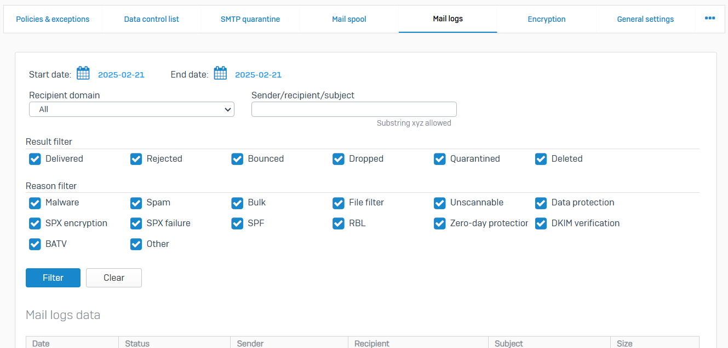
Task: Open the Start date calendar icon
Action: pyautogui.click(x=83, y=73)
